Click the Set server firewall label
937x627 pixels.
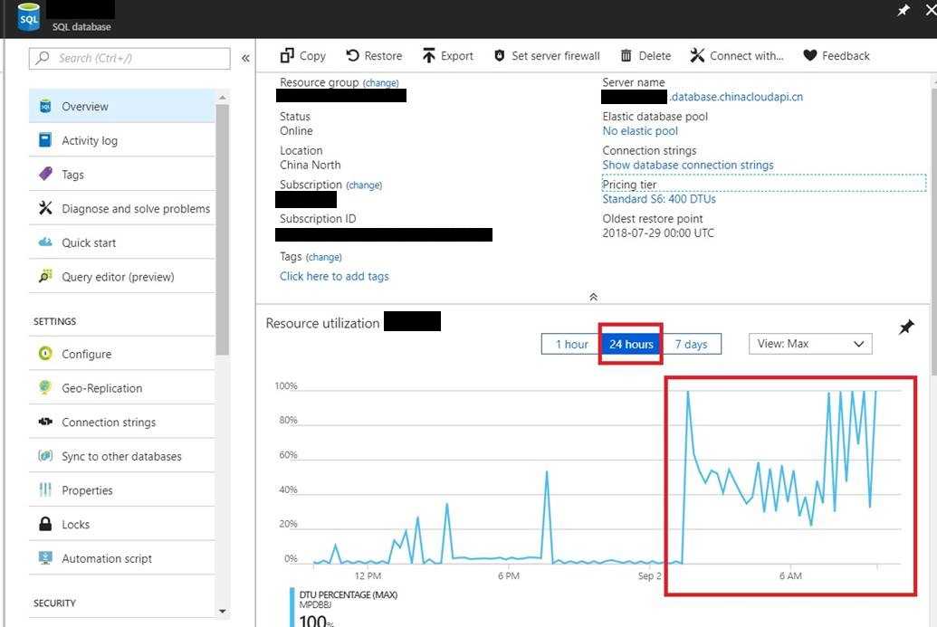coord(556,55)
